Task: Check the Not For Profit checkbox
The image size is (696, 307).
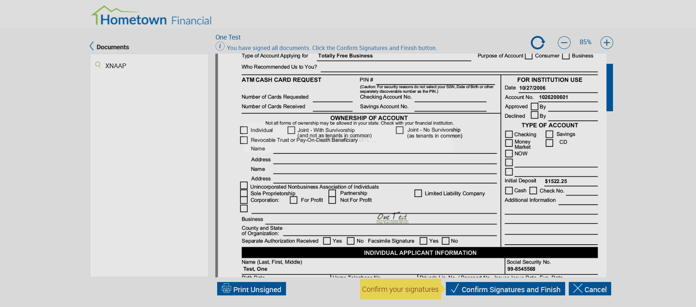Action: tap(332, 200)
